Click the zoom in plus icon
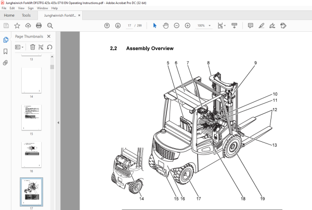 [x=188, y=25]
